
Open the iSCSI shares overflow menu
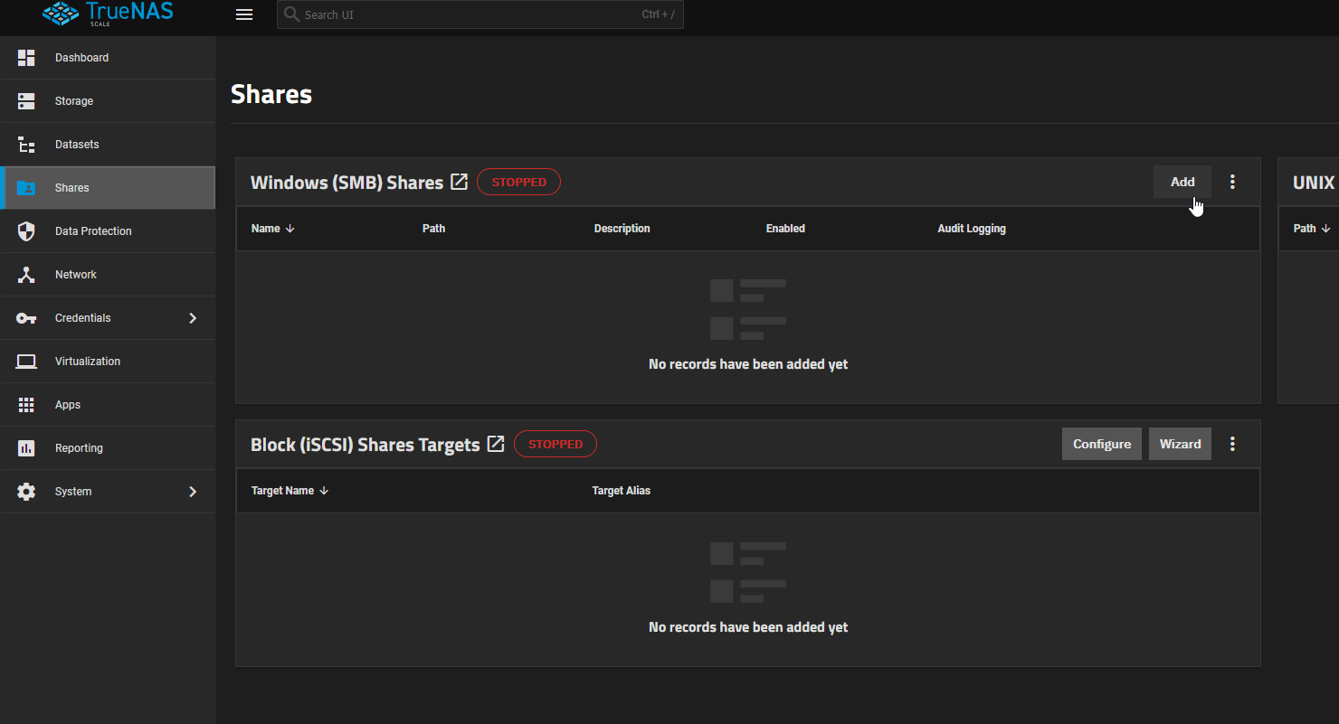click(x=1232, y=444)
